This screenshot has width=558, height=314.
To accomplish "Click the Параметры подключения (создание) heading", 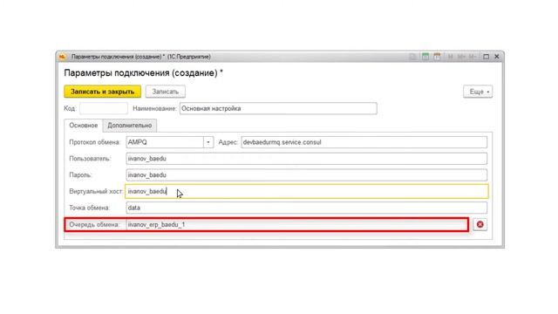I will tap(143, 73).
